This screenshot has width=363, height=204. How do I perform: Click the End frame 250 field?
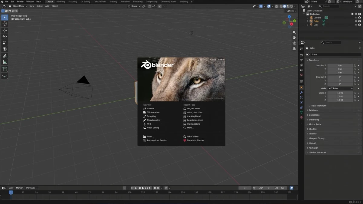(280, 188)
